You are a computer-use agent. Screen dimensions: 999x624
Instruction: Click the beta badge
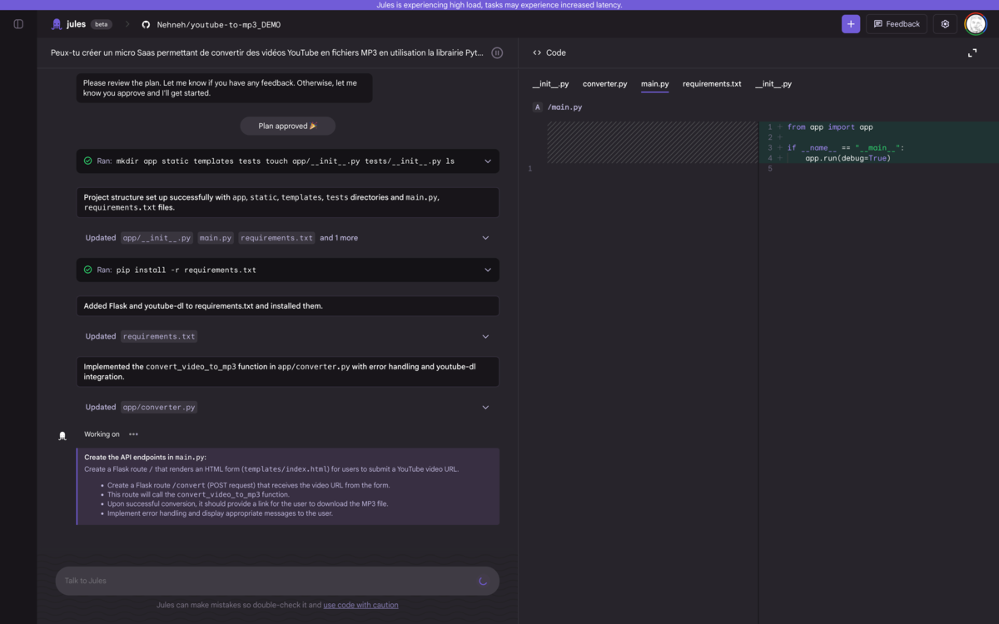(101, 24)
